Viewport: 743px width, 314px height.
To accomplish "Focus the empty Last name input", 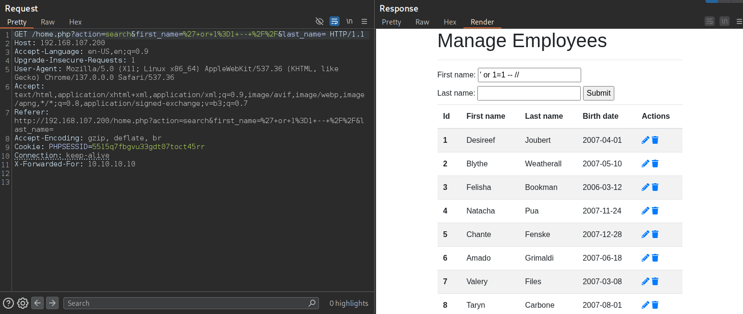I will coord(529,93).
